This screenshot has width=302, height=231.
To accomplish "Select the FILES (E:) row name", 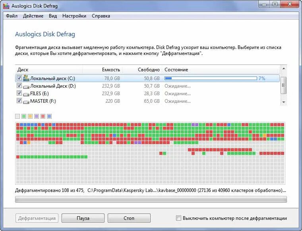I will point(39,94).
